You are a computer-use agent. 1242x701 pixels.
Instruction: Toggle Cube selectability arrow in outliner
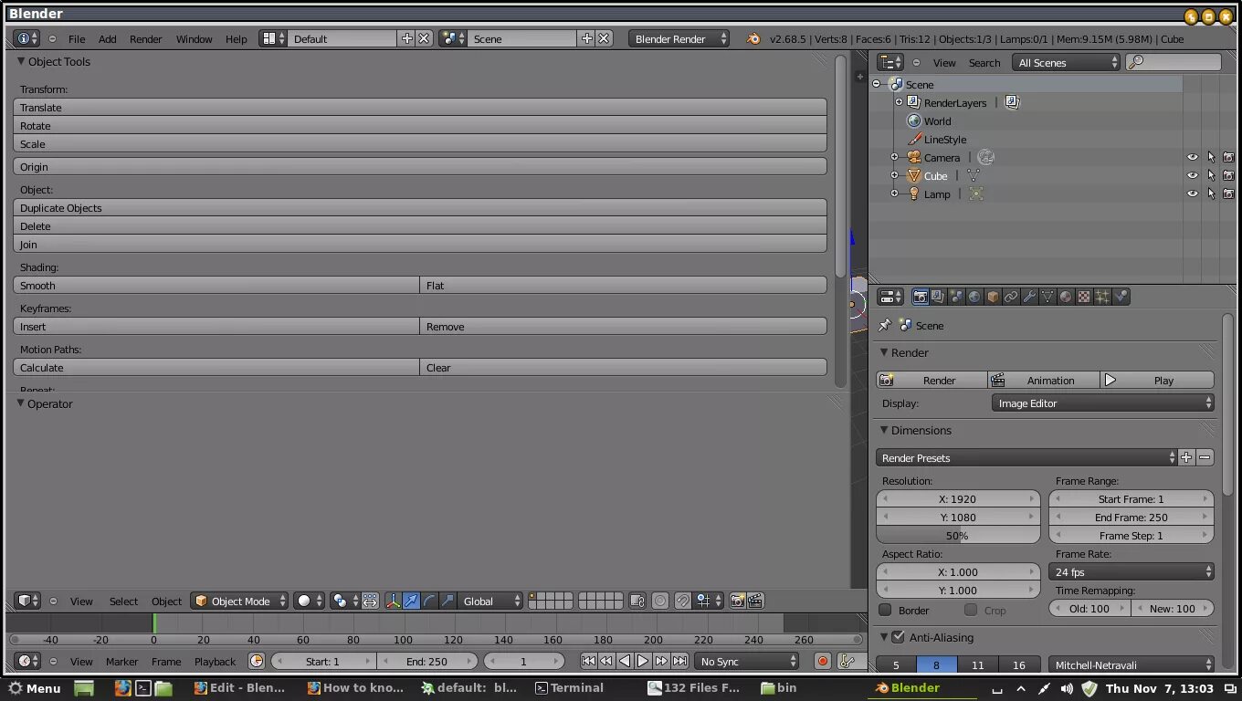point(1211,176)
